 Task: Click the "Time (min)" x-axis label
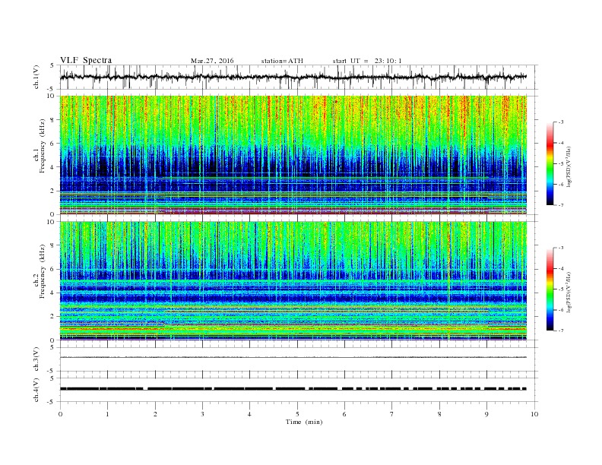(x=304, y=422)
